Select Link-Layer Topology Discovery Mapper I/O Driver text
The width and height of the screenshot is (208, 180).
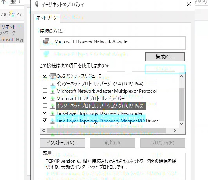[107, 121]
